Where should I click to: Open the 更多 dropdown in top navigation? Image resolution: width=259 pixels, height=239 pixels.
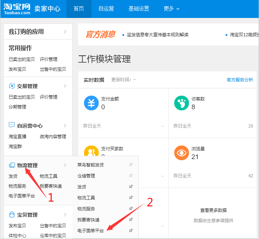click(171, 8)
